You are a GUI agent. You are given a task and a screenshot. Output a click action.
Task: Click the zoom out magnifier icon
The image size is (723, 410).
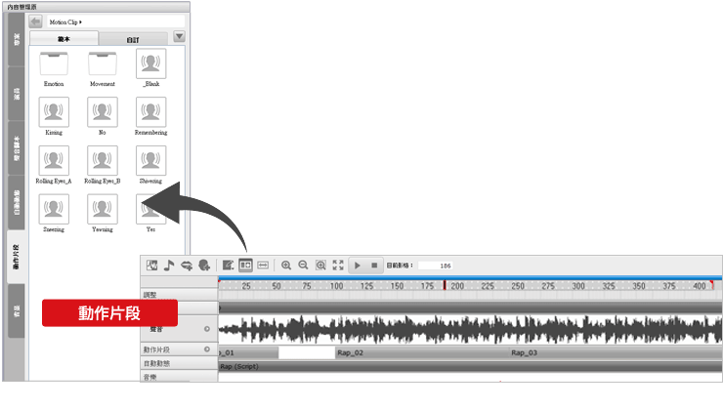(303, 265)
